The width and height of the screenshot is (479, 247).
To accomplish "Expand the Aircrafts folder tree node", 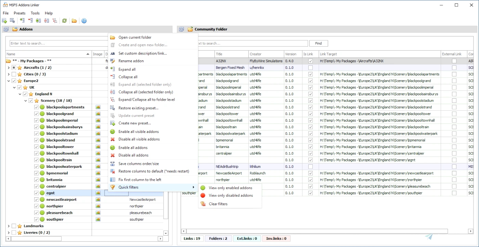I will click(x=9, y=68).
